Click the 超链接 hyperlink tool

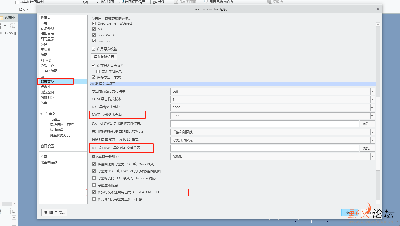point(275,2)
